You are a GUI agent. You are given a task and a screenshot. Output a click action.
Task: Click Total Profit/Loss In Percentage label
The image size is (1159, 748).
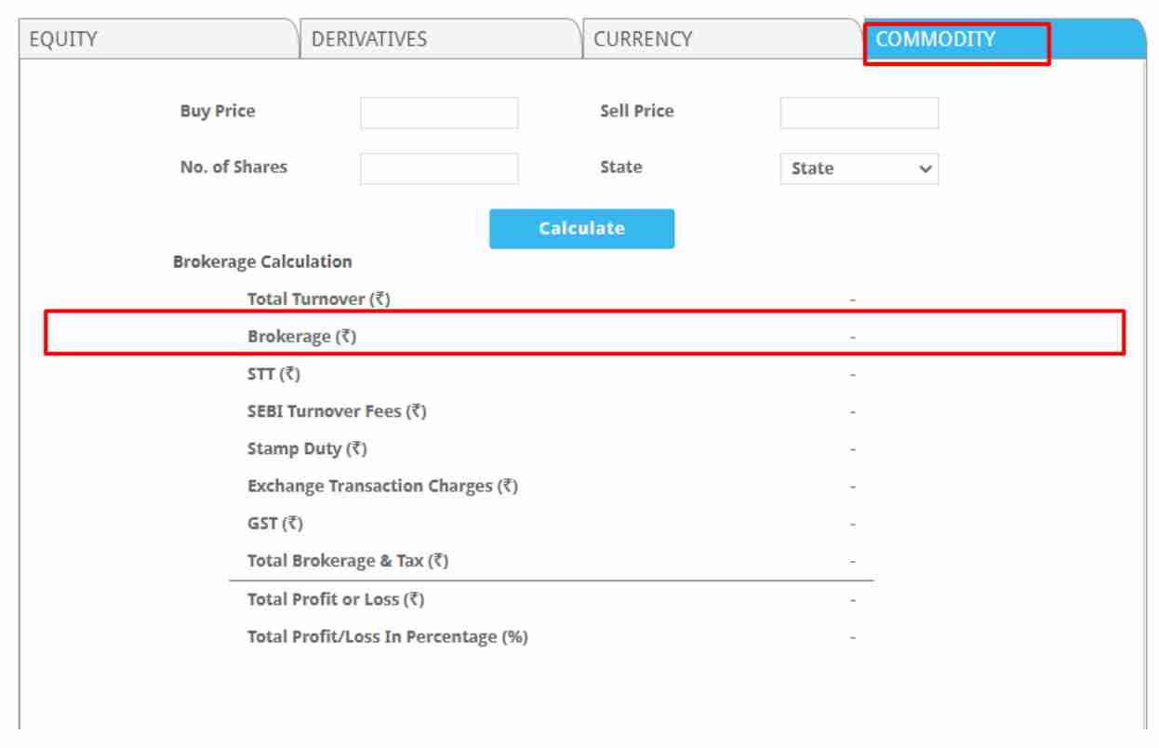(x=387, y=636)
